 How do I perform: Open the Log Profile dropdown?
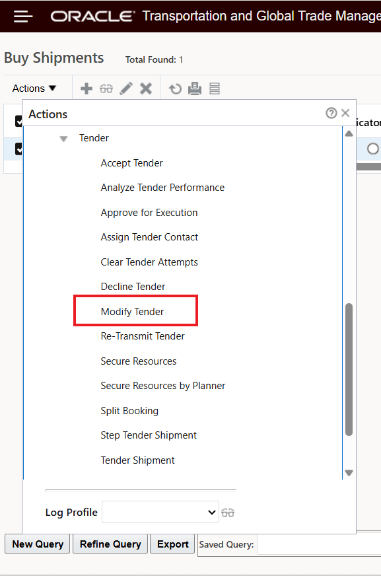click(160, 512)
